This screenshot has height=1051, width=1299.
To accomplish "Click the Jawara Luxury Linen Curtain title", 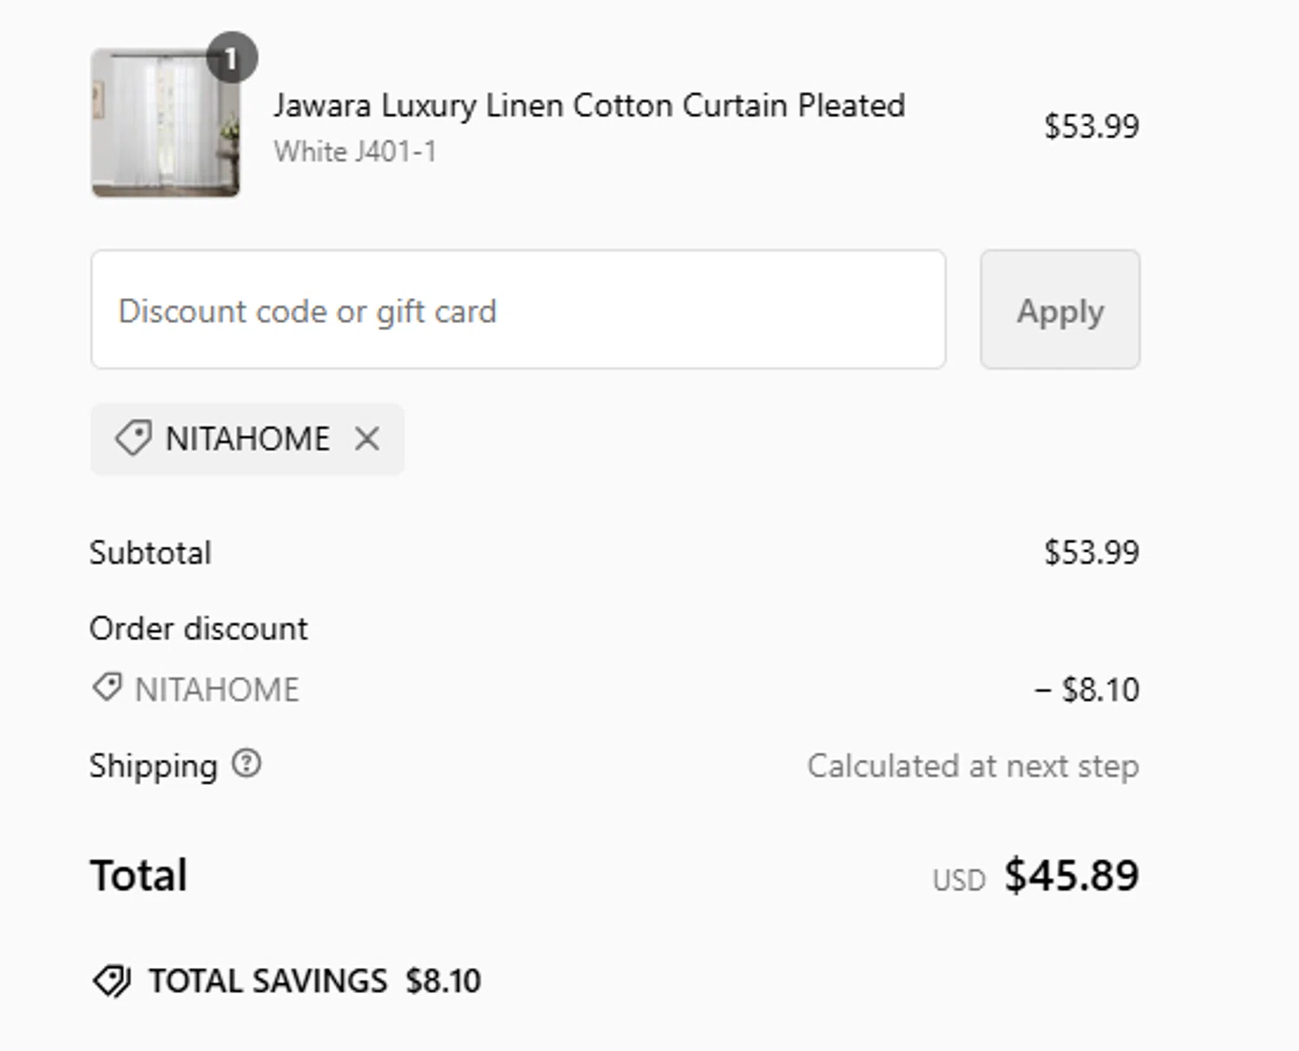I will (x=589, y=105).
